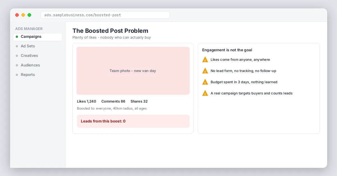
Task: Click the 'Team photo - new van day' image
Action: pos(133,71)
